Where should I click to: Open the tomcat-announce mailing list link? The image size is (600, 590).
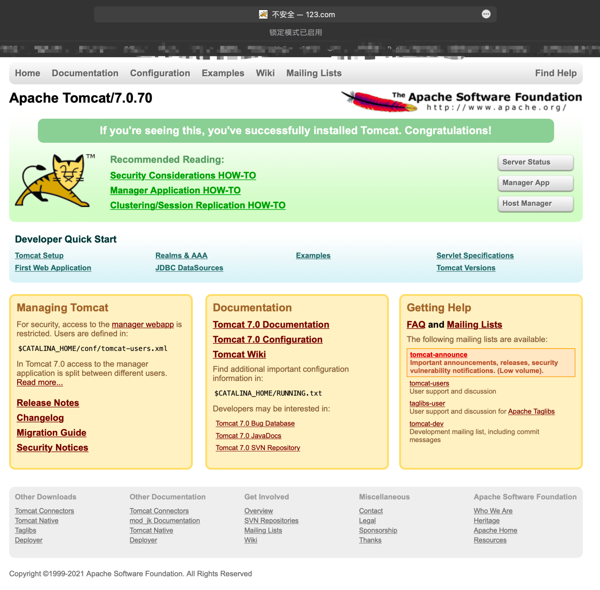coord(438,355)
